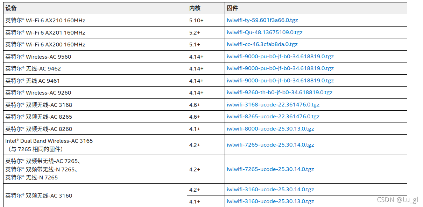Click the Intel Dual Band Wireless-AC 3165 text

point(49,141)
